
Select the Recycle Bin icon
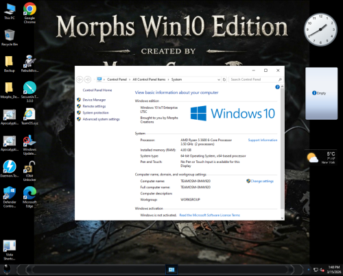tap(10, 38)
